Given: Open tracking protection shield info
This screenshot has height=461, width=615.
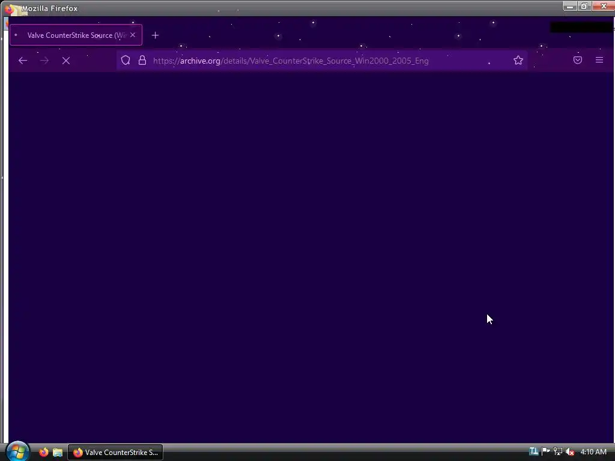Looking at the screenshot, I should [x=126, y=60].
